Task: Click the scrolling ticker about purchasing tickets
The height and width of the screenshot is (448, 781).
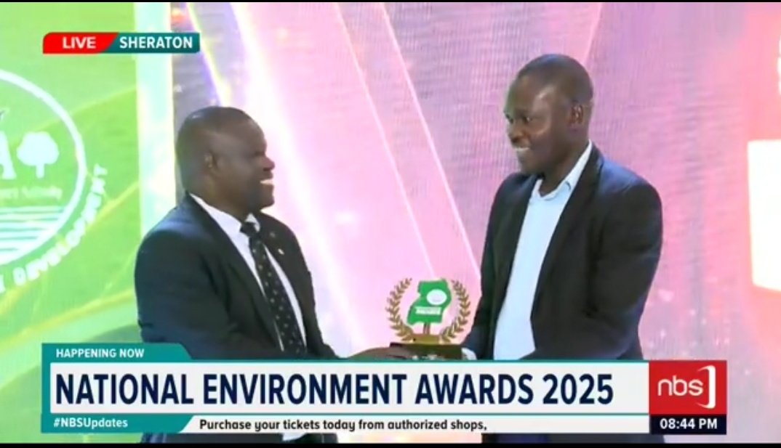Action: (x=343, y=425)
